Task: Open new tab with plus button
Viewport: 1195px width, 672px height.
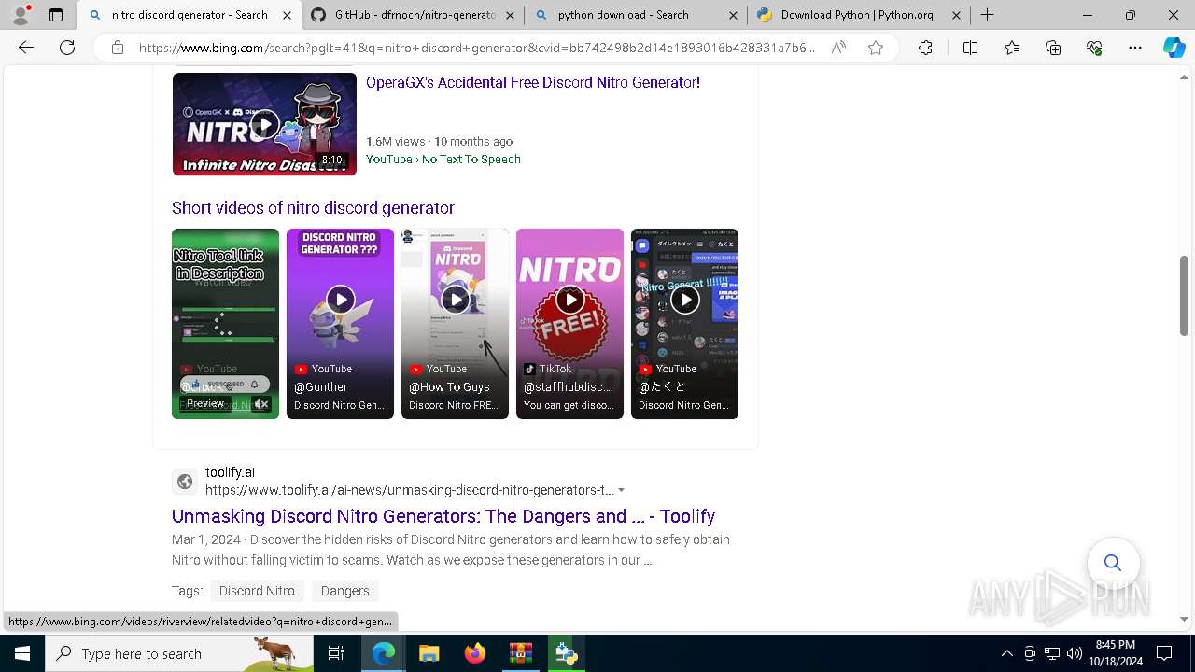Action: tap(987, 15)
